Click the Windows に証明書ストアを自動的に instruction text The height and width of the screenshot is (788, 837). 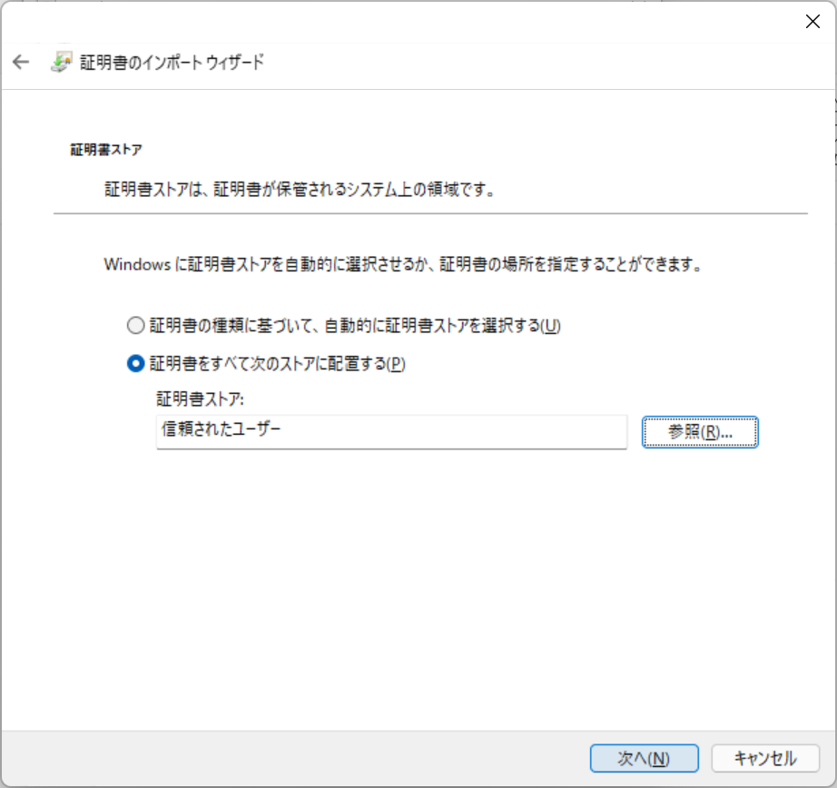point(402,264)
